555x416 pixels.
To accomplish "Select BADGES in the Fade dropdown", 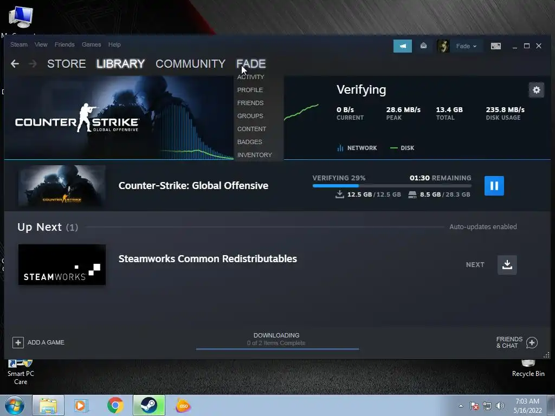I will (249, 142).
